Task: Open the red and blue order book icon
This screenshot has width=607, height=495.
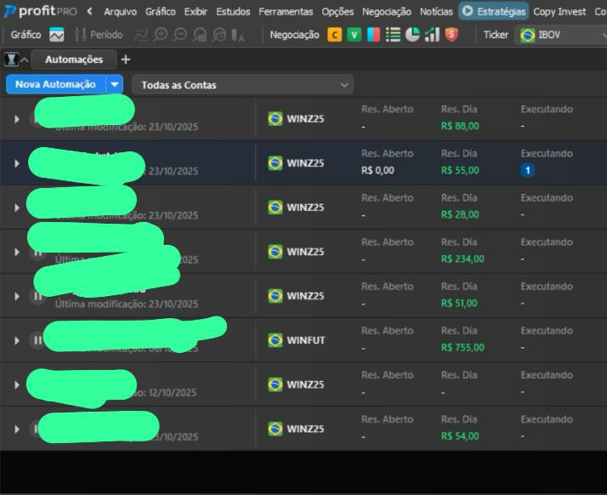Action: click(x=373, y=35)
